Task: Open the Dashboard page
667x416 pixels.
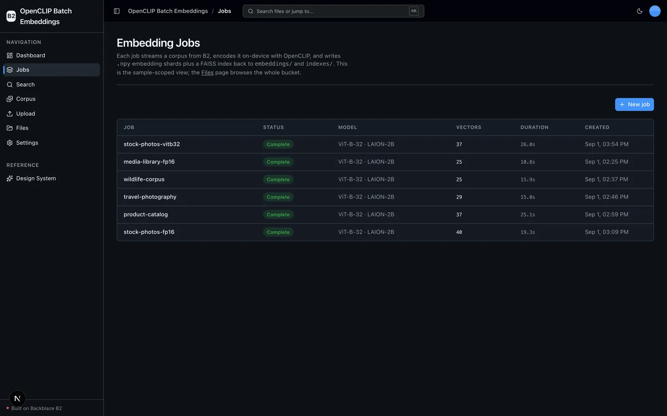Action: (x=52, y=55)
